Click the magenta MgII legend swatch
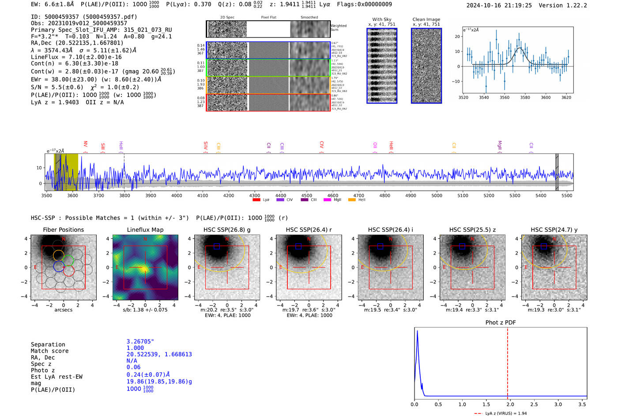Viewport: 618px width, 420px height. tap(327, 200)
